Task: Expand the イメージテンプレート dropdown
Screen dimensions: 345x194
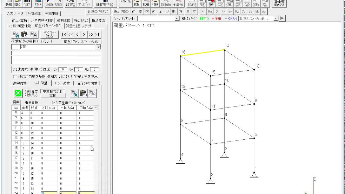Action: point(177,18)
